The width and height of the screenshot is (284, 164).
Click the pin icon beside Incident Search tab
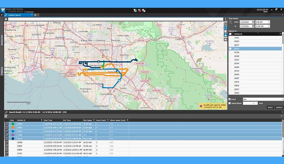point(2,15)
